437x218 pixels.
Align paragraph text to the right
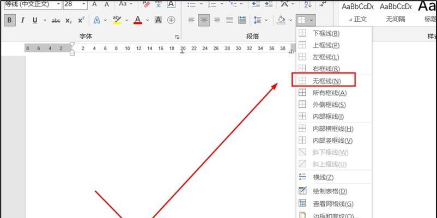pyautogui.click(x=216, y=20)
